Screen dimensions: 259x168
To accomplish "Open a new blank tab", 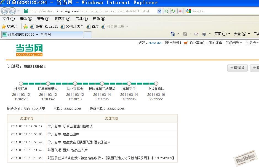I will click(x=88, y=35).
